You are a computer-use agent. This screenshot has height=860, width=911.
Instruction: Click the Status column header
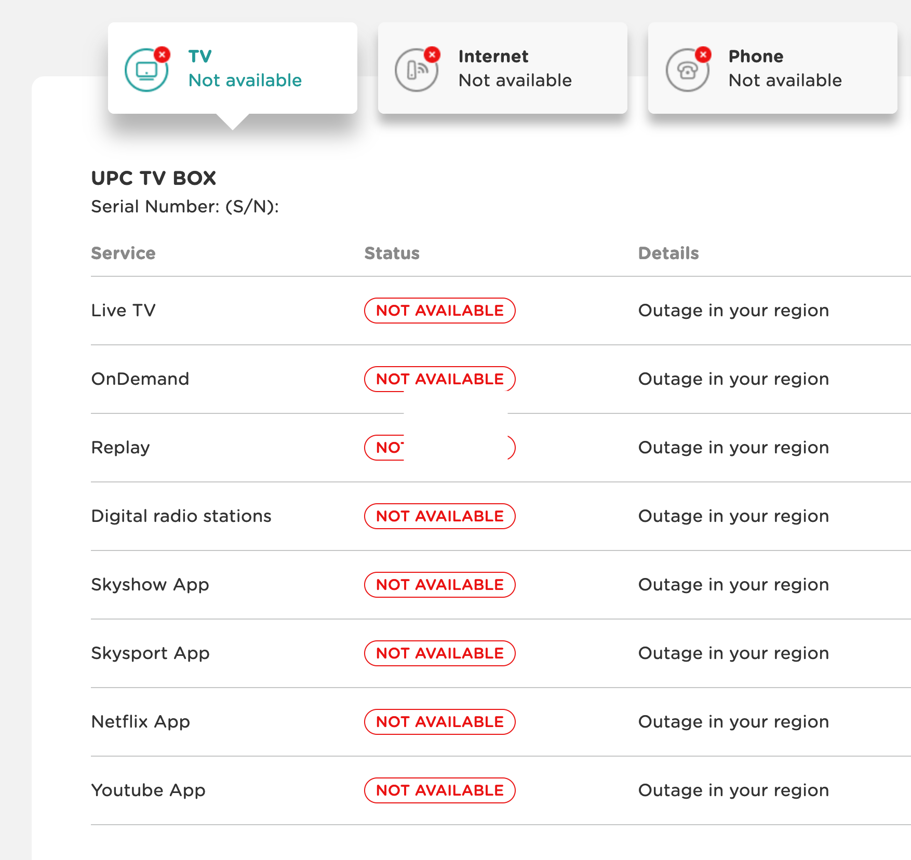point(392,253)
